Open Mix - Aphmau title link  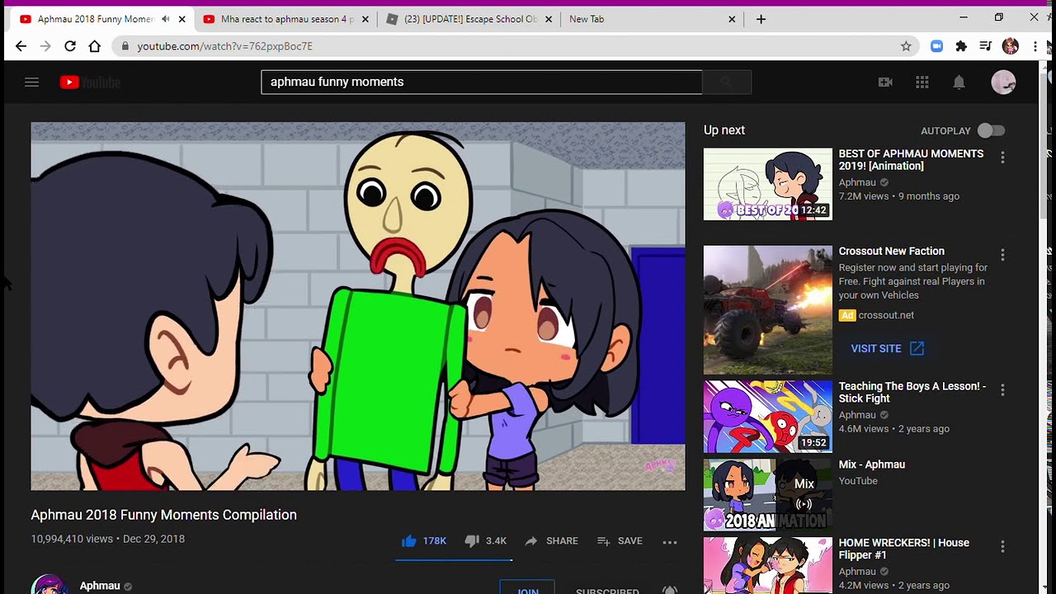pyautogui.click(x=872, y=464)
